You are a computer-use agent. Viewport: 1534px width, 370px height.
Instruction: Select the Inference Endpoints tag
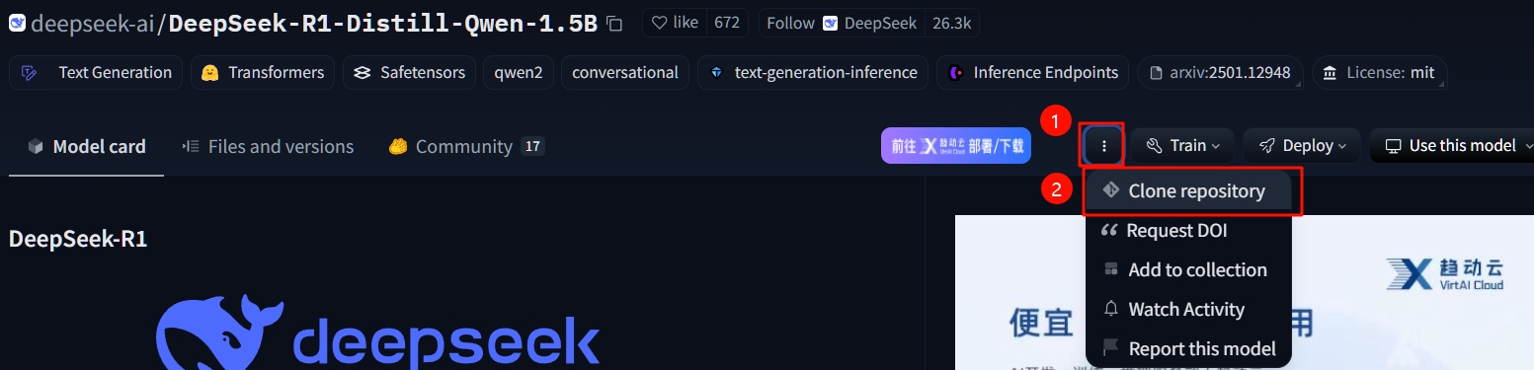coord(1033,72)
